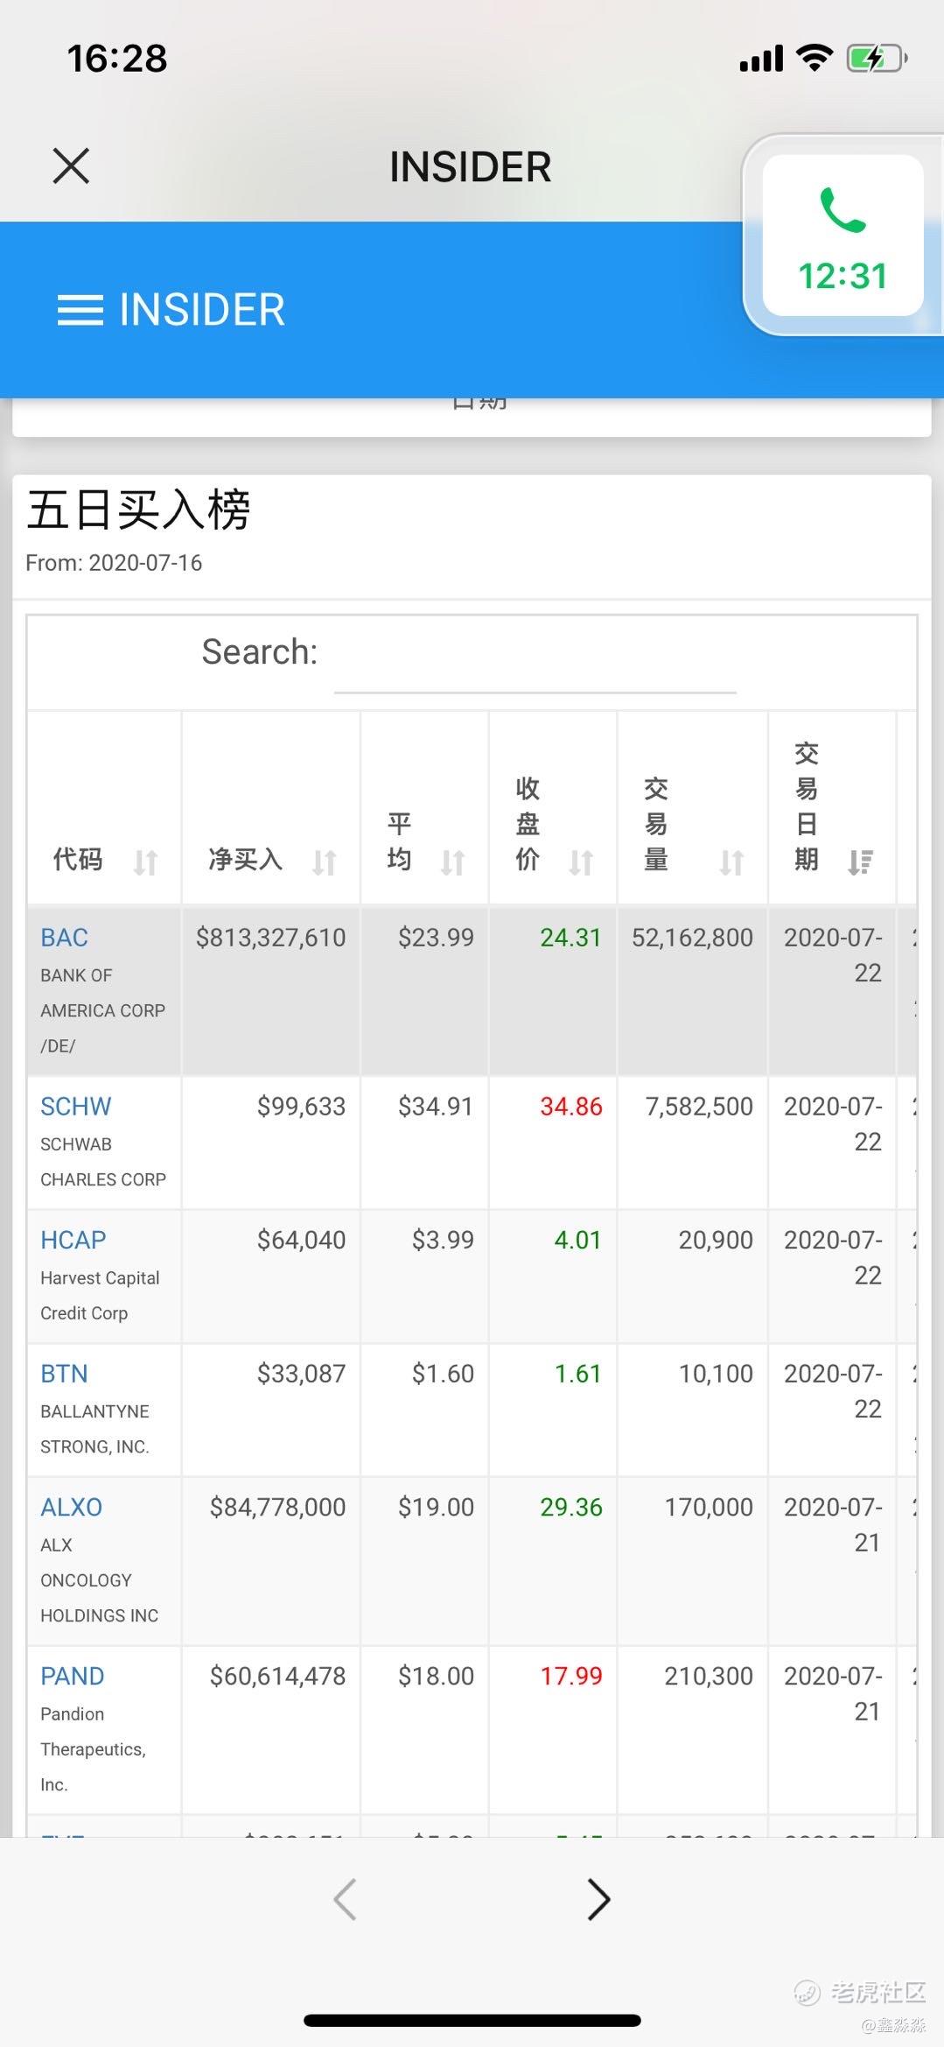Select the red 17.99 closing price

570,1676
